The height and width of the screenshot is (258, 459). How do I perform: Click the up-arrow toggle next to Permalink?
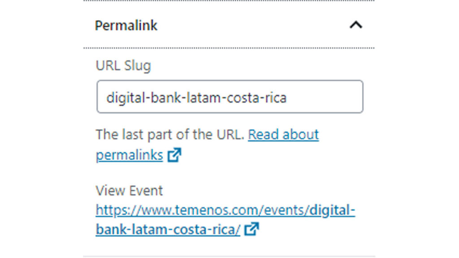point(355,25)
